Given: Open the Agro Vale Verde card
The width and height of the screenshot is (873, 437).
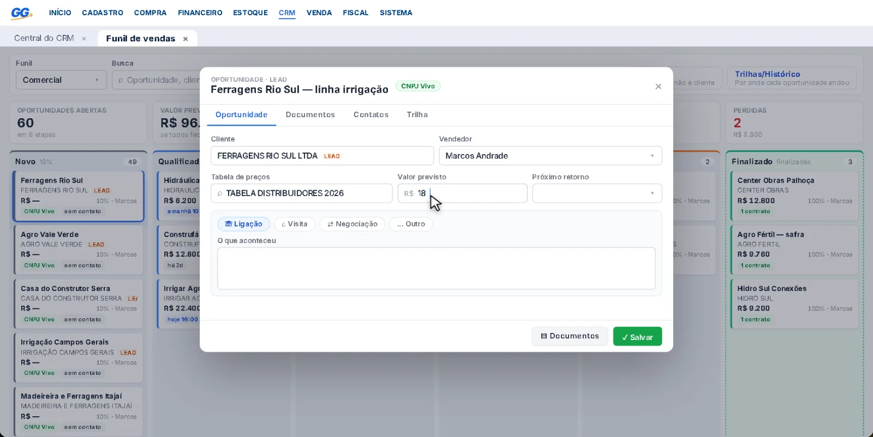Looking at the screenshot, I should click(78, 250).
